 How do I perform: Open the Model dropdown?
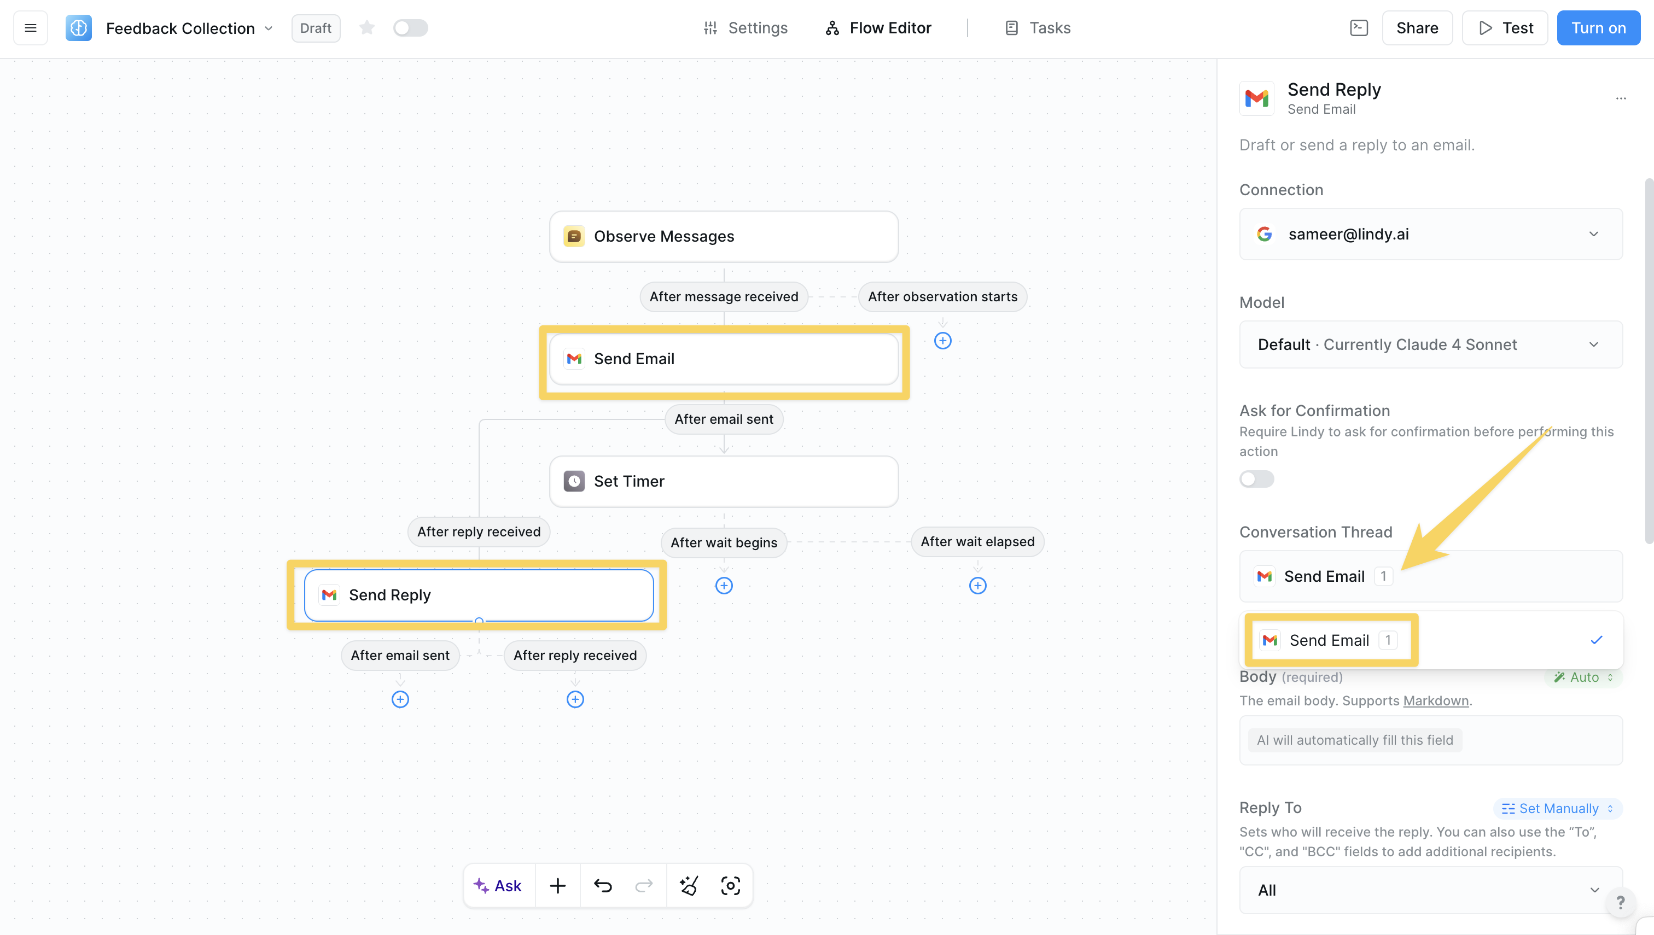(1430, 345)
